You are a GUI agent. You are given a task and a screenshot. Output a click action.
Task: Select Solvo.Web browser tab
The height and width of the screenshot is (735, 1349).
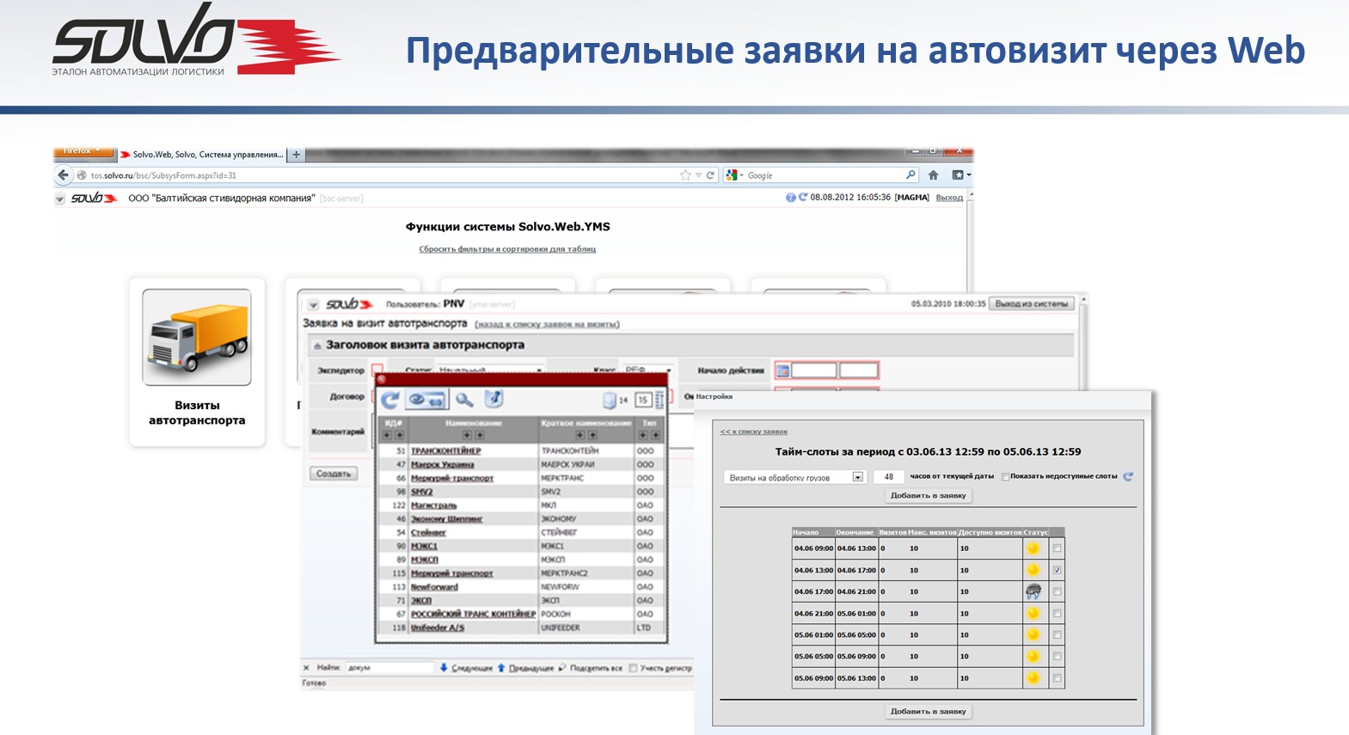(200, 155)
